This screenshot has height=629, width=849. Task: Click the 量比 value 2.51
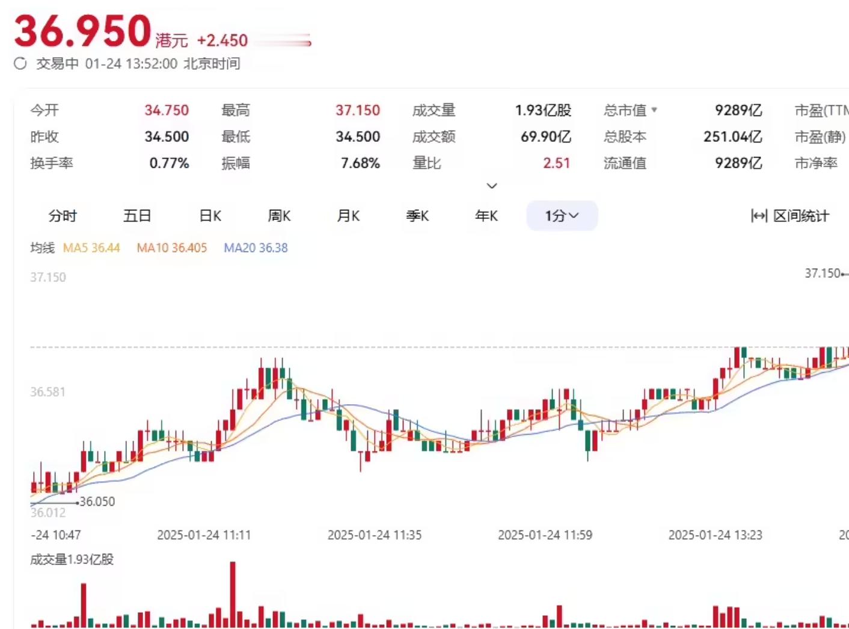tap(557, 163)
